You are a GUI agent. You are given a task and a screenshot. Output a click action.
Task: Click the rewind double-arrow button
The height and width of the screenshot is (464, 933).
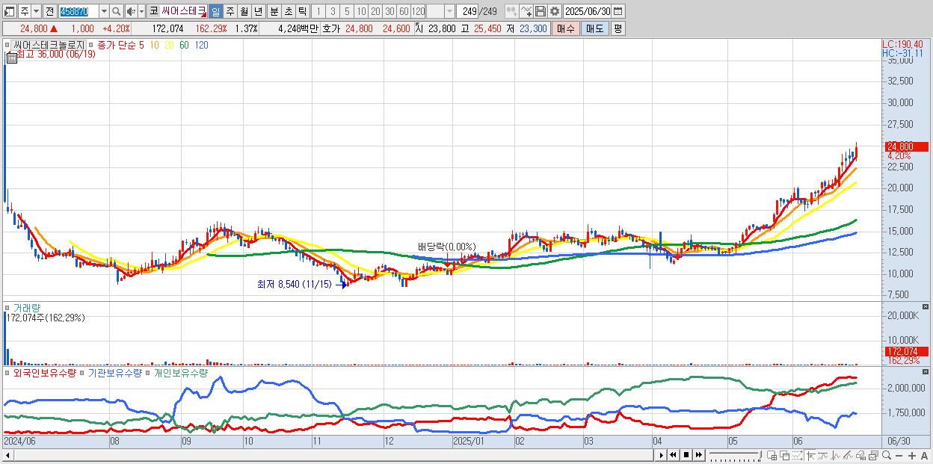[674, 455]
